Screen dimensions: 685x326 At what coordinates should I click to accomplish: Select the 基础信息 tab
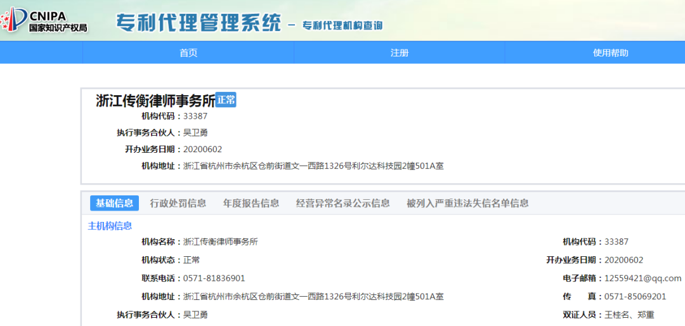pos(114,203)
